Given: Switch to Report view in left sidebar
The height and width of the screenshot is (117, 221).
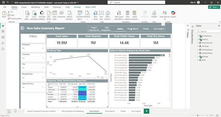Looking at the screenshot, I should pos(3,26).
